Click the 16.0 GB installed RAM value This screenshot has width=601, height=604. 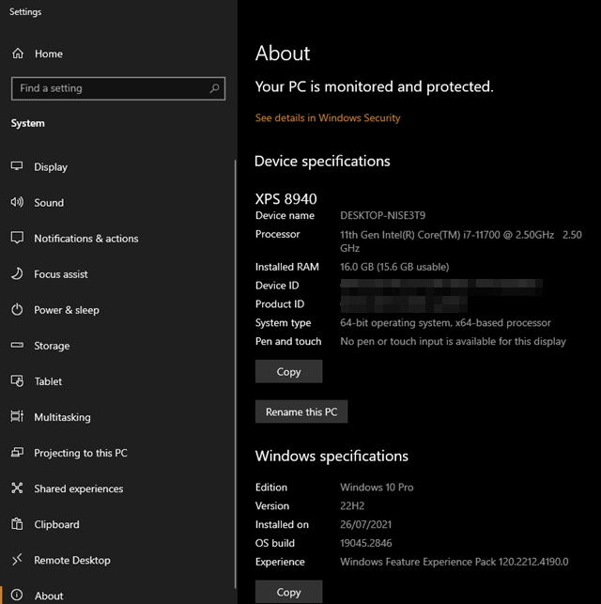click(x=394, y=267)
